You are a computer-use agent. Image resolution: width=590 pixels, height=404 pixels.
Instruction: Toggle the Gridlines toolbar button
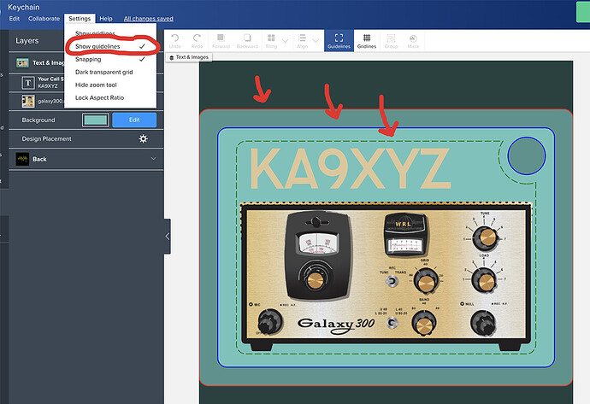[367, 41]
